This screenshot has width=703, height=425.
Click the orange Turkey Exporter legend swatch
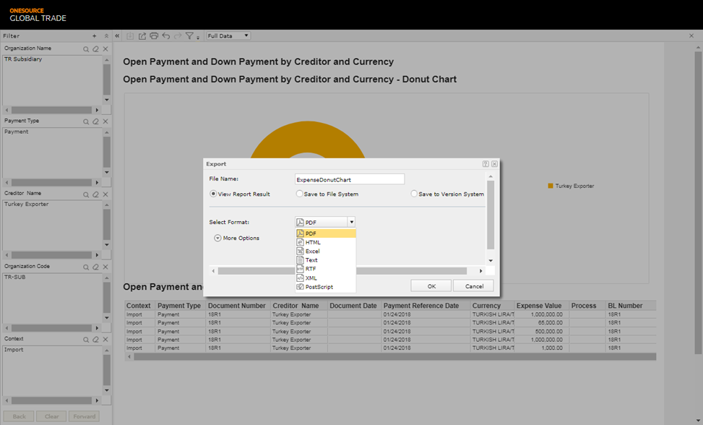pyautogui.click(x=551, y=186)
